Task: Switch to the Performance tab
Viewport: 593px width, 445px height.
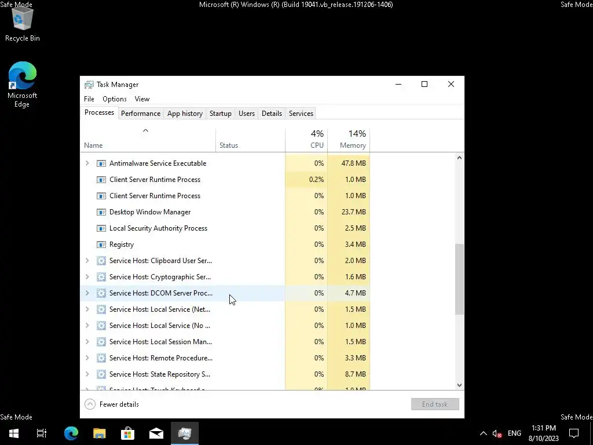Action: point(141,114)
